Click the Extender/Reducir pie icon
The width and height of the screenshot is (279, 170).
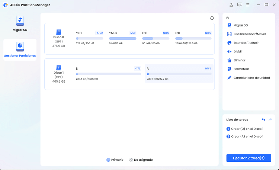(x=229, y=43)
